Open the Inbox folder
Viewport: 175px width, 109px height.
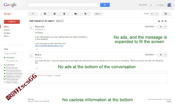point(6,27)
